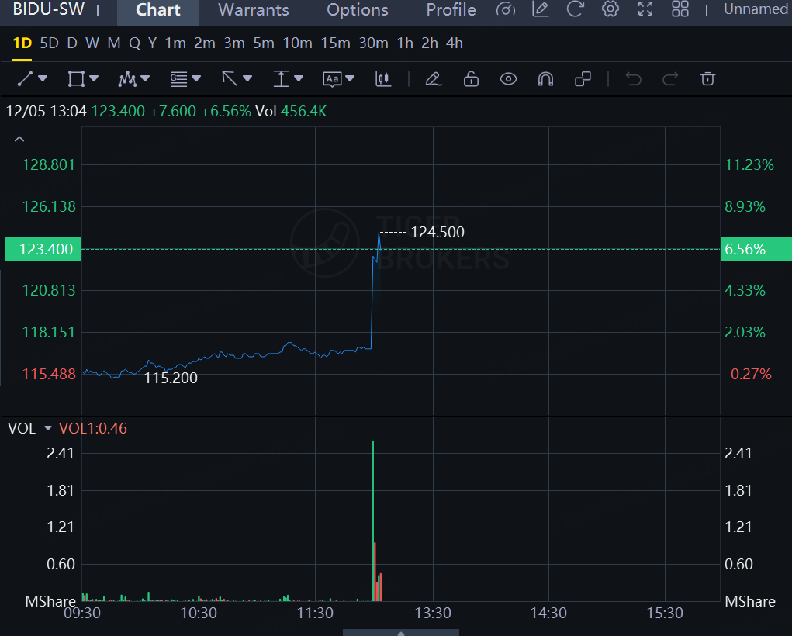Image resolution: width=792 pixels, height=636 pixels.
Task: Select the 10m interval
Action: tap(298, 43)
